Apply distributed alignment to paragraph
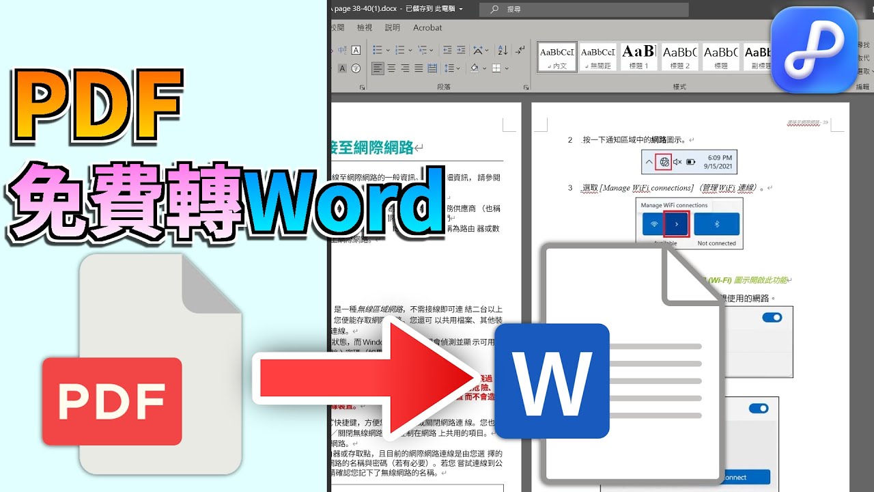Image resolution: width=874 pixels, height=492 pixels. pos(432,68)
